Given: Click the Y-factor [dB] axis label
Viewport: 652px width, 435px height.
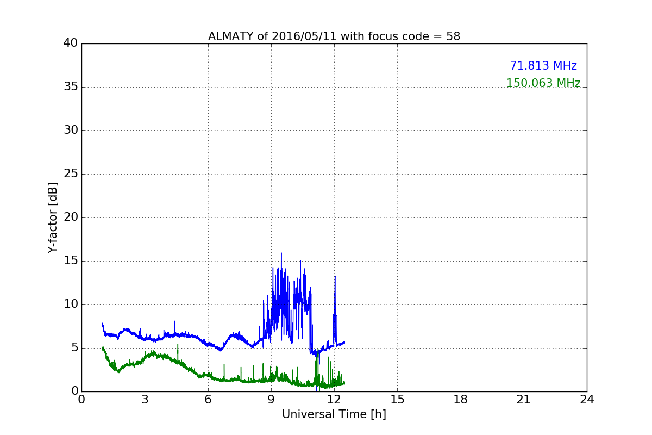Looking at the screenshot, I should 53,217.
